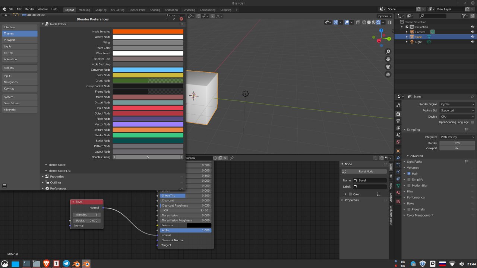The image size is (477, 268).
Task: Open the Integrator Path Tracing dropdown
Action: pyautogui.click(x=457, y=137)
